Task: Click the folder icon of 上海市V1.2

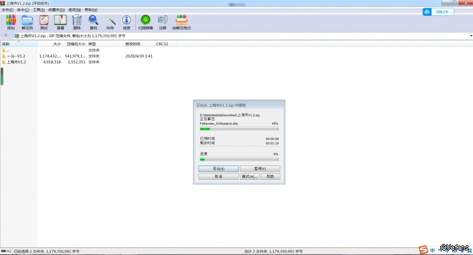Action: (4, 62)
